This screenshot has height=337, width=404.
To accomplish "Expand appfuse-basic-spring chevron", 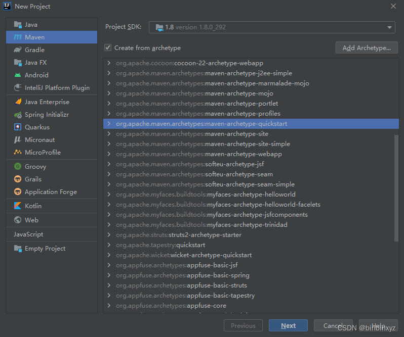I will point(109,275).
